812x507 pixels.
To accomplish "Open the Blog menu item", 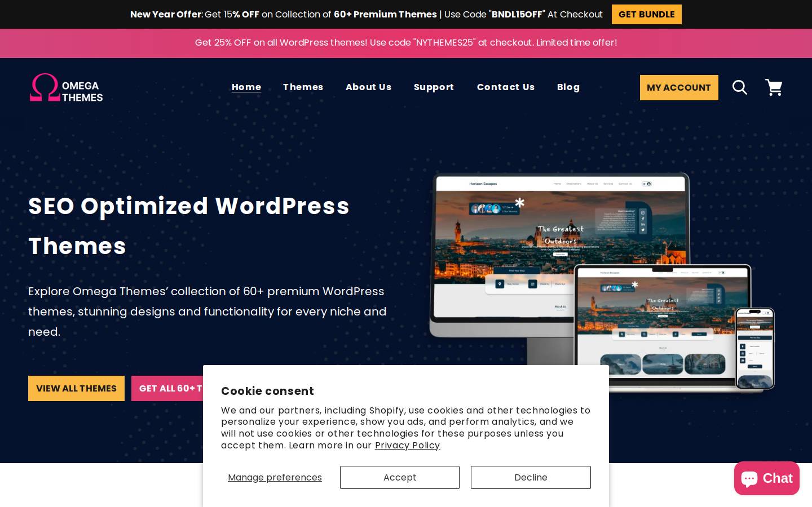I will pos(568,87).
